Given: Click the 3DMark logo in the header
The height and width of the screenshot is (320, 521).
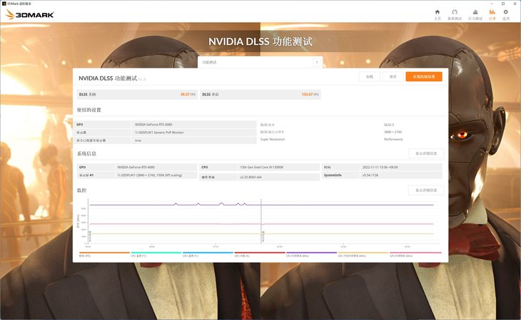Looking at the screenshot, I should point(29,14).
